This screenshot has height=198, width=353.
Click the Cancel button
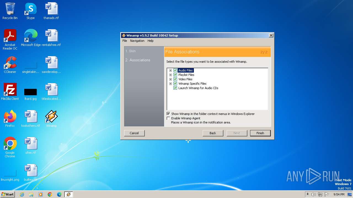pos(134,133)
